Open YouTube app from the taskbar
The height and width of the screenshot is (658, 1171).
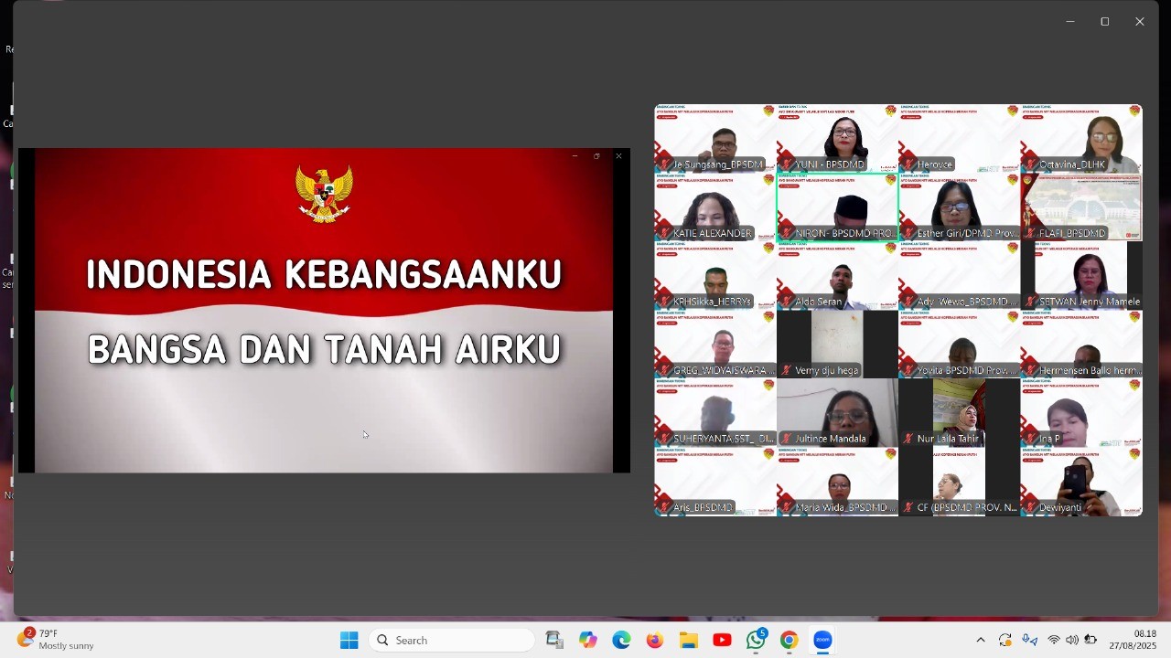(x=722, y=641)
